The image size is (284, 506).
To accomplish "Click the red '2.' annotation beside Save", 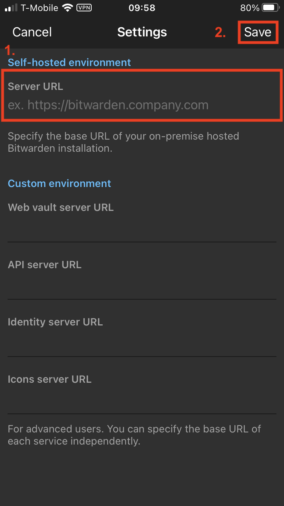I will click(220, 33).
